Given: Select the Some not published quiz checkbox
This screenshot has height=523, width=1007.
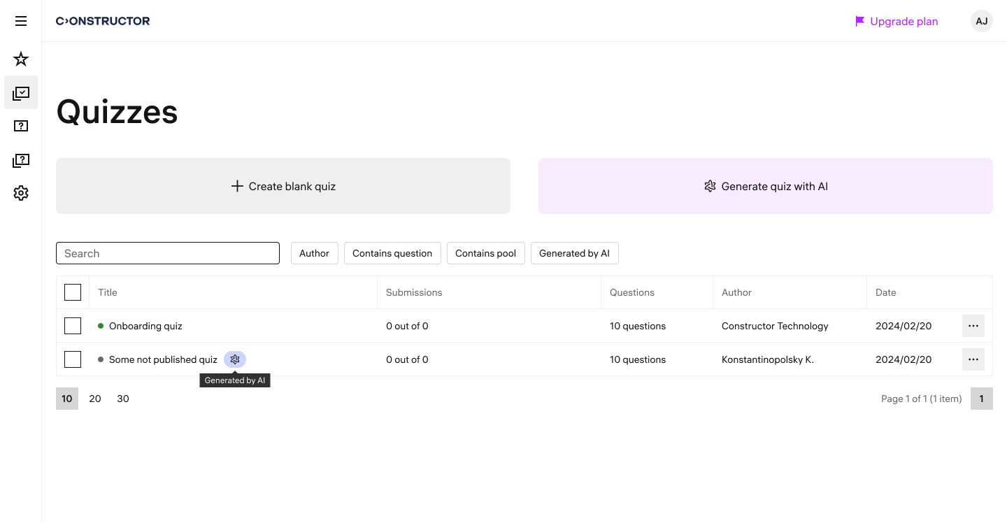Looking at the screenshot, I should pyautogui.click(x=73, y=359).
